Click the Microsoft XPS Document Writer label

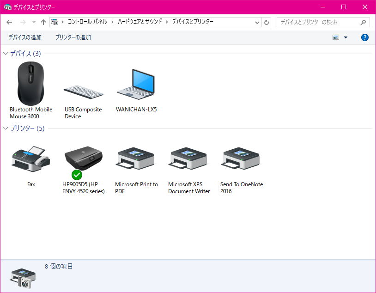click(189, 188)
